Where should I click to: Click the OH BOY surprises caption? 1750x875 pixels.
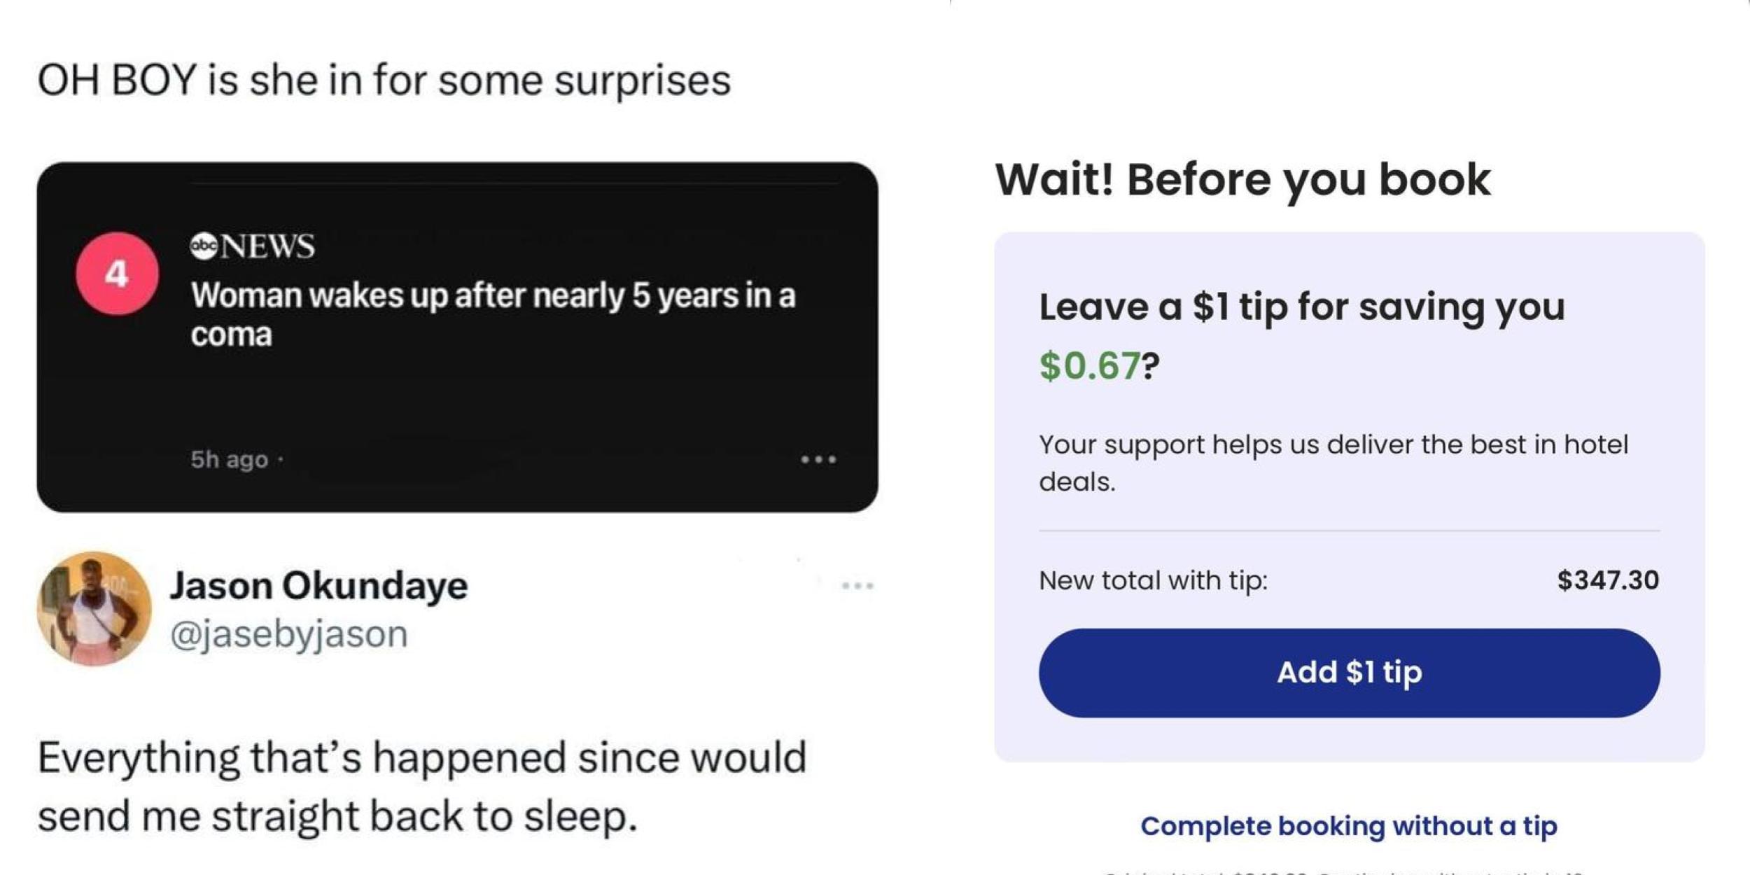[x=384, y=80]
